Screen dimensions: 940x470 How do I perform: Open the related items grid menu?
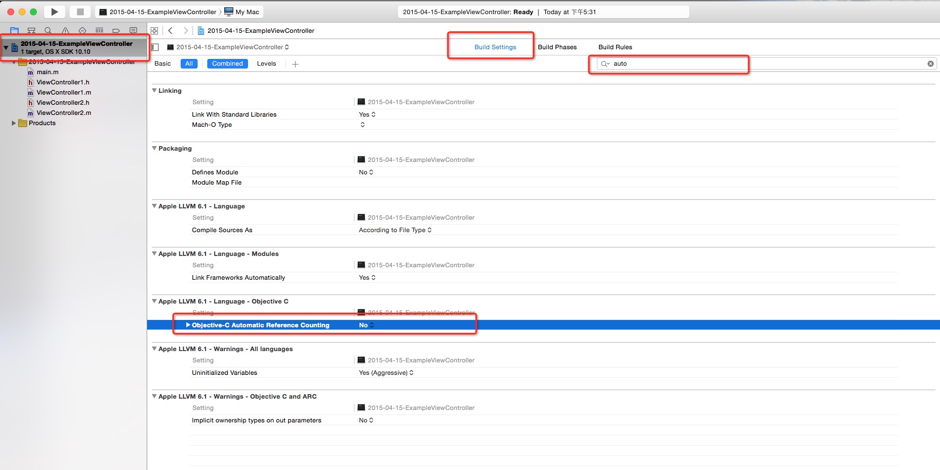coord(155,31)
